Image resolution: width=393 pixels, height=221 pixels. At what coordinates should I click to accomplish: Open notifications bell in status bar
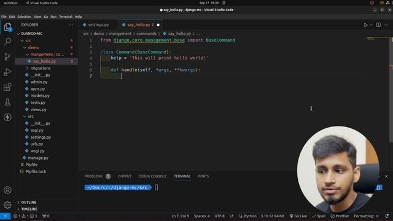click(x=387, y=216)
